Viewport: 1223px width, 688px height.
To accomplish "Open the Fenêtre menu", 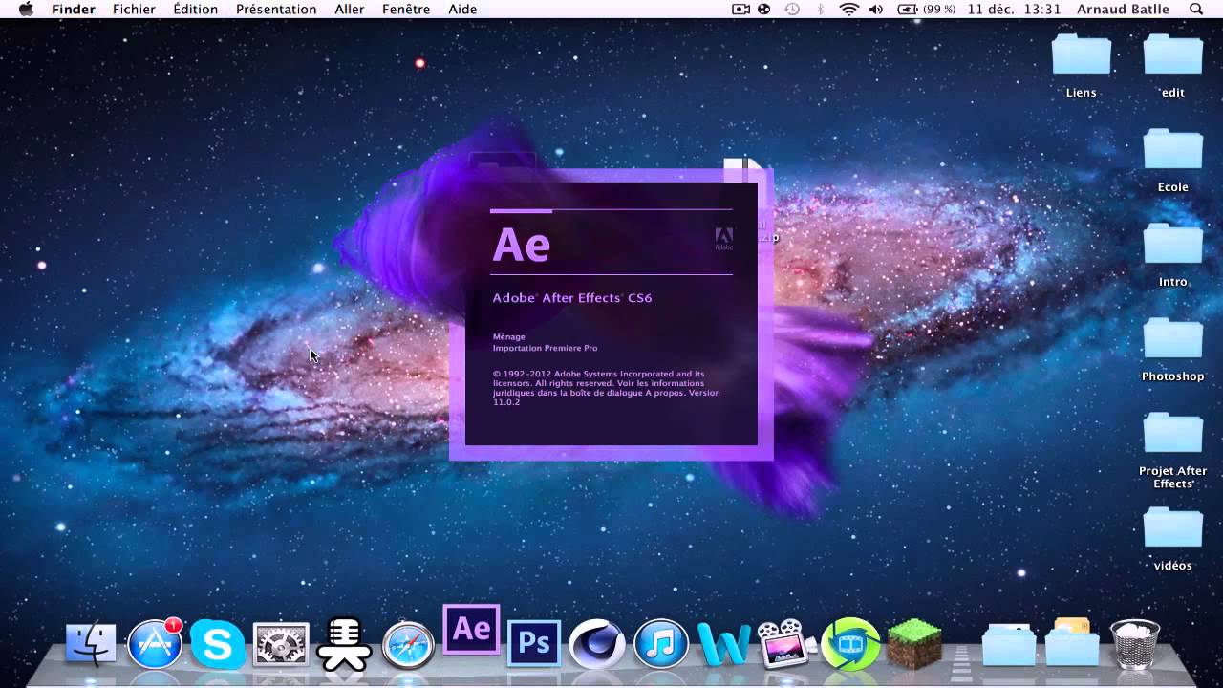I will 406,10.
